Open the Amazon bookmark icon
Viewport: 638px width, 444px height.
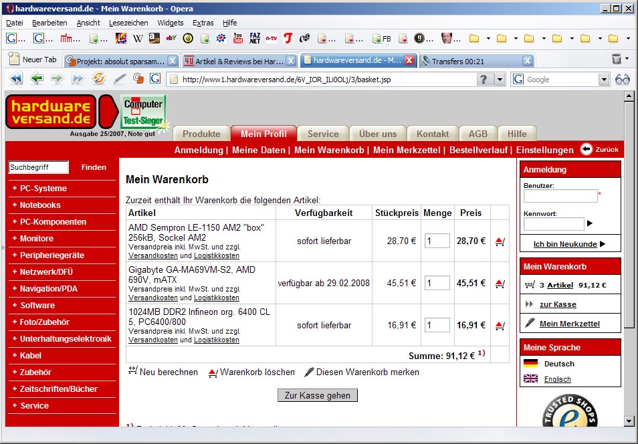[x=154, y=38]
